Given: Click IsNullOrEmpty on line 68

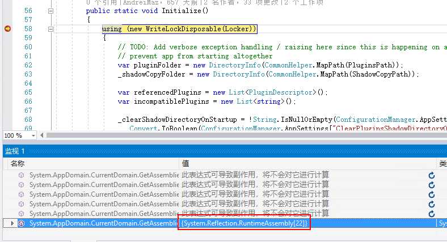Looking at the screenshot, I should tap(307, 120).
